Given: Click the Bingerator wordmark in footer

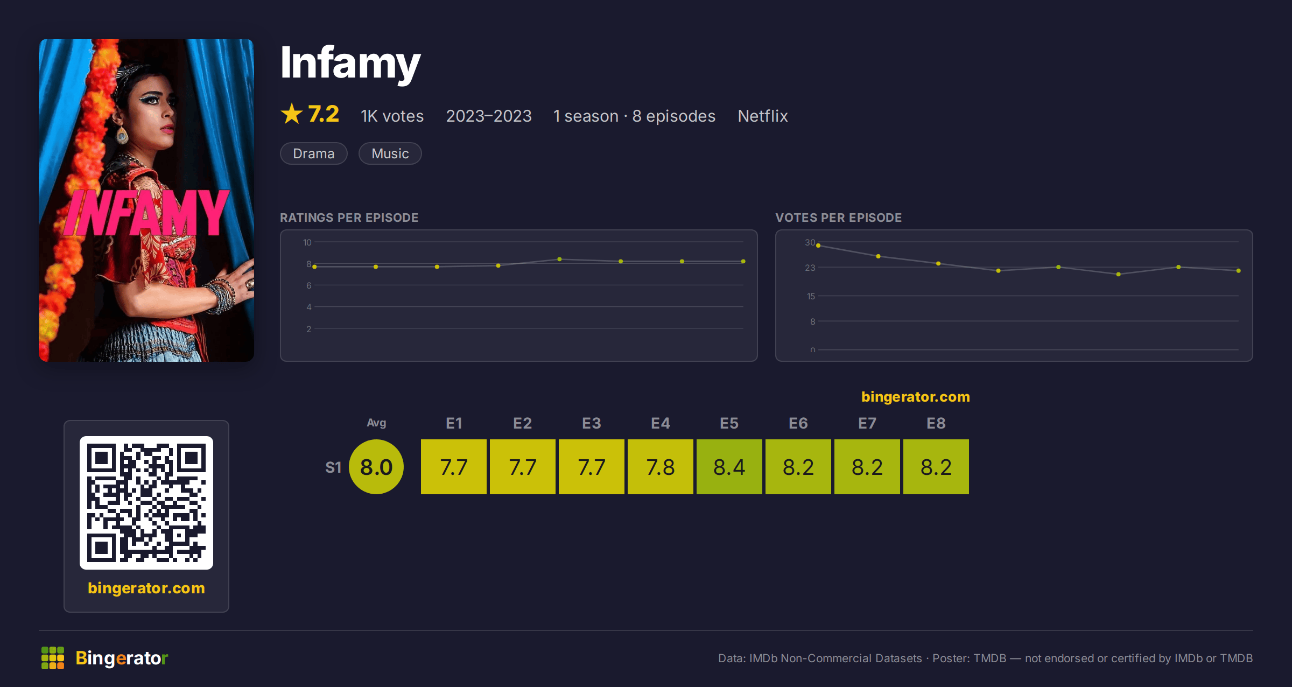Looking at the screenshot, I should tap(122, 658).
